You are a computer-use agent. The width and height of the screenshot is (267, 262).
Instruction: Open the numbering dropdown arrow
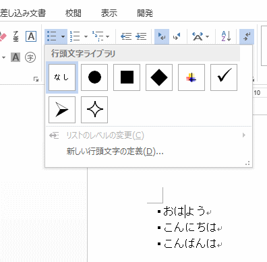[86, 36]
